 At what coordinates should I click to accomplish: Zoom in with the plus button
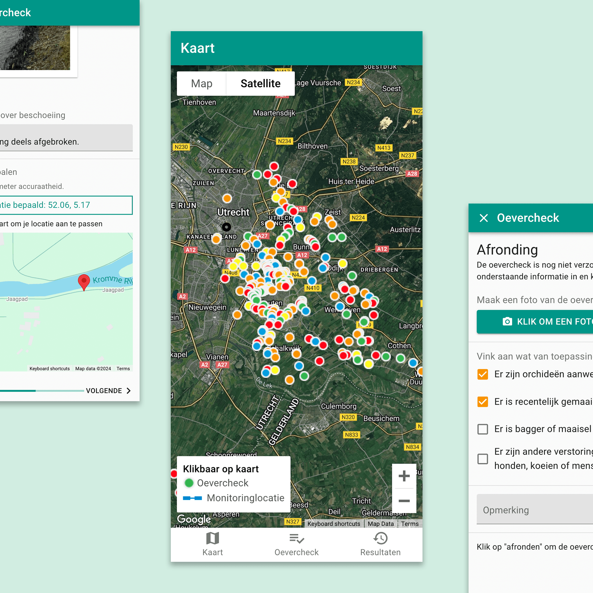pos(404,476)
